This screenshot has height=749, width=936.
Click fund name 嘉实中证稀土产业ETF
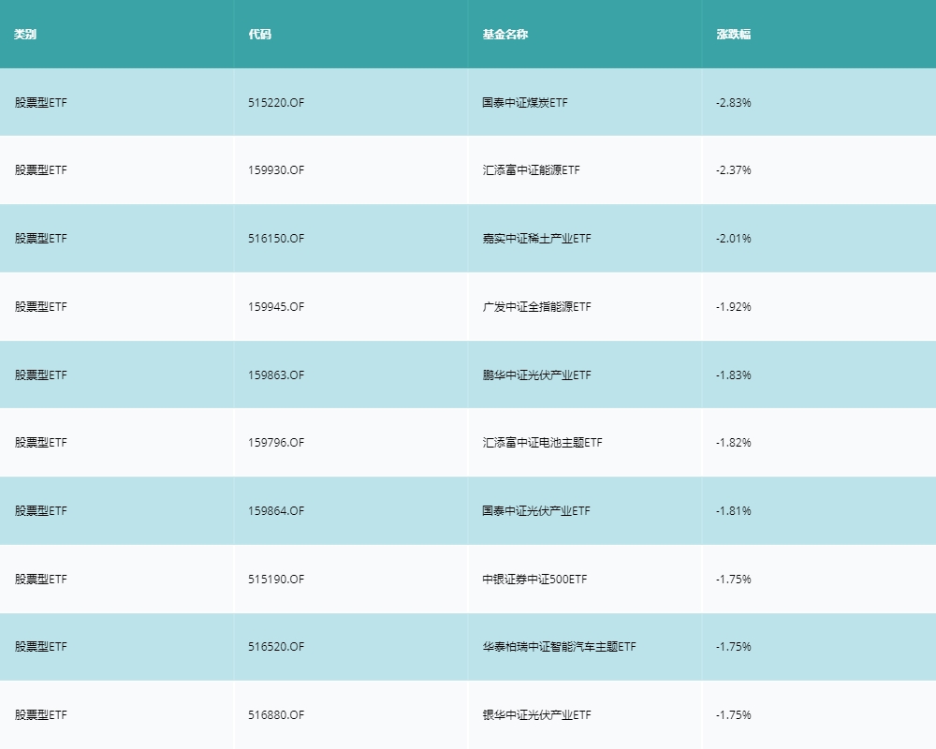tap(536, 239)
